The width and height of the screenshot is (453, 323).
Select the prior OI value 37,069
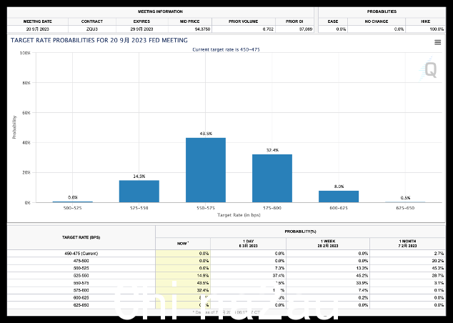coord(306,29)
